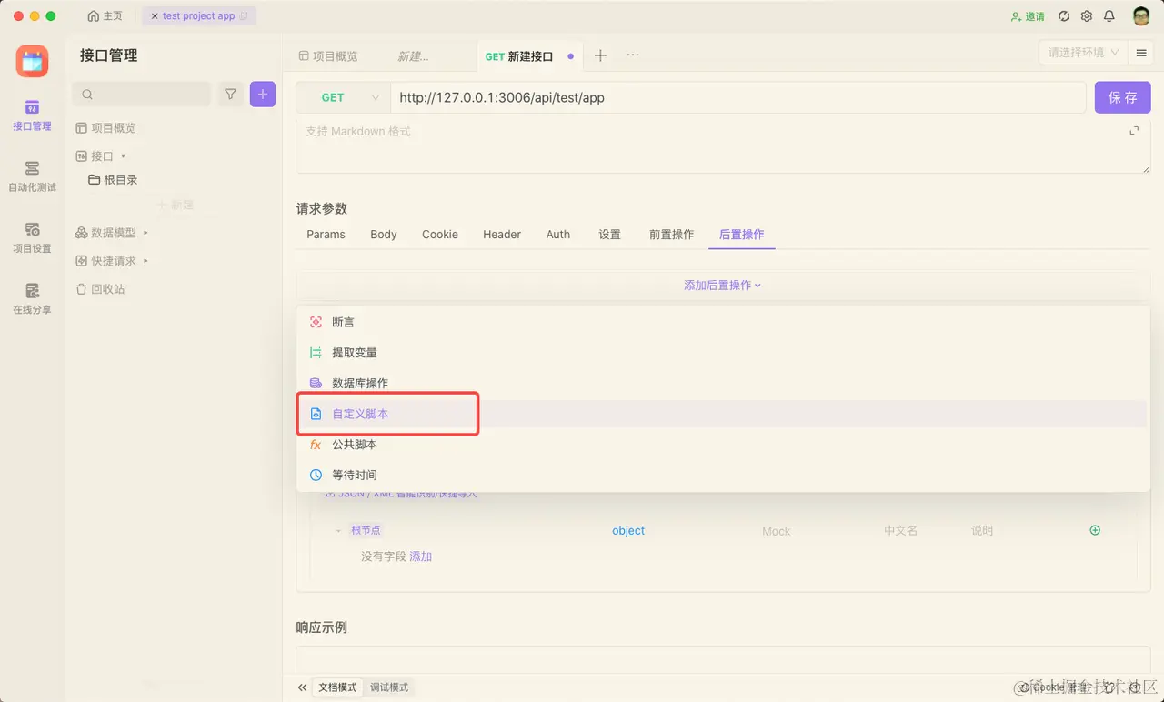This screenshot has width=1164, height=702.
Task: Select 断言 from the dropdown menu
Action: pyautogui.click(x=723, y=322)
